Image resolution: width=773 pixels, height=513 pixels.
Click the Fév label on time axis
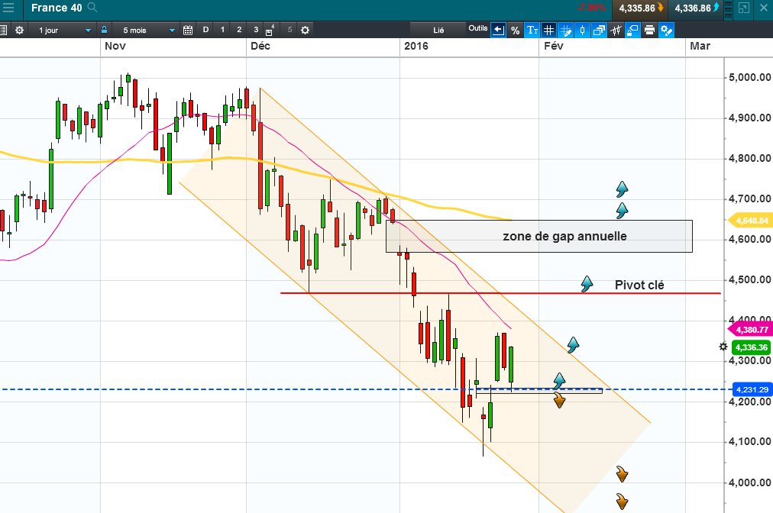click(553, 46)
